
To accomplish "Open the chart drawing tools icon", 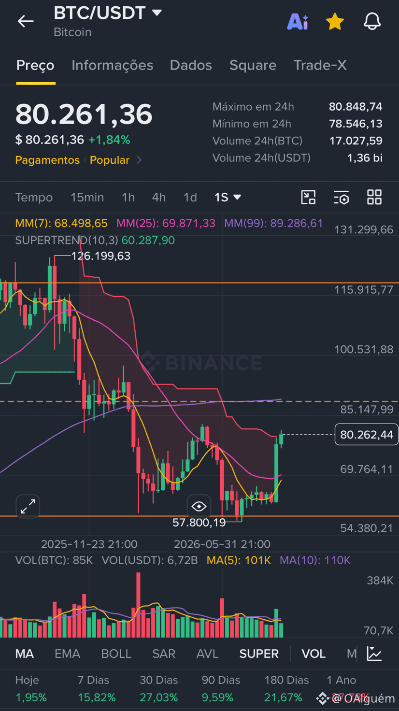I will pos(308,197).
